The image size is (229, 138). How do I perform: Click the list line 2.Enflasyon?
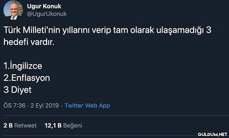coord(27,78)
